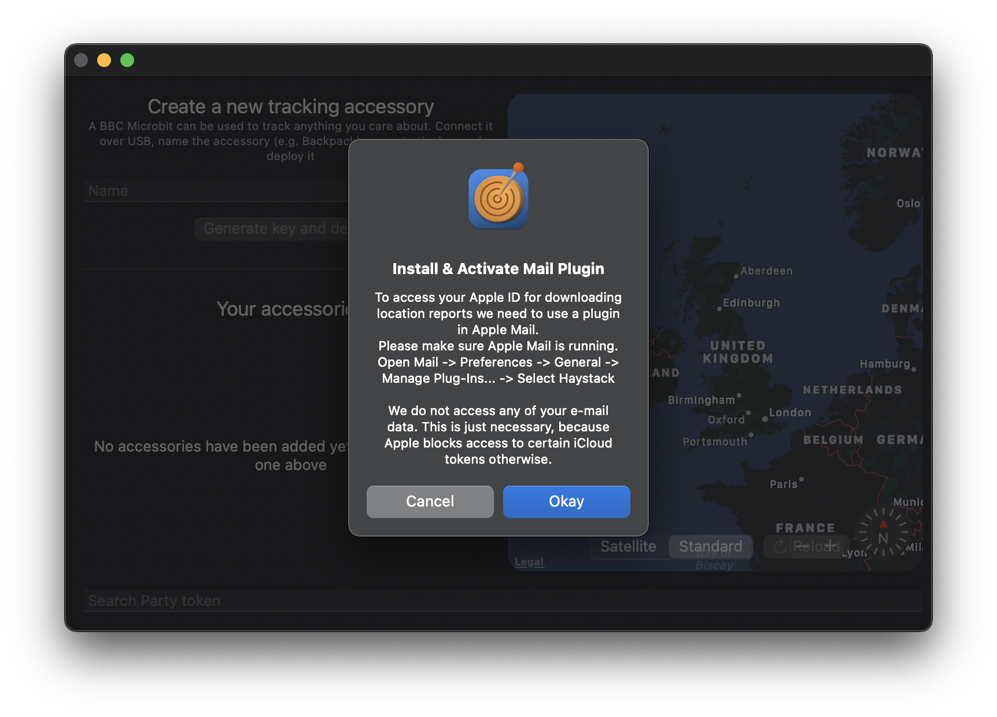
Task: Click Portsmouth label on the map
Action: [x=715, y=442]
